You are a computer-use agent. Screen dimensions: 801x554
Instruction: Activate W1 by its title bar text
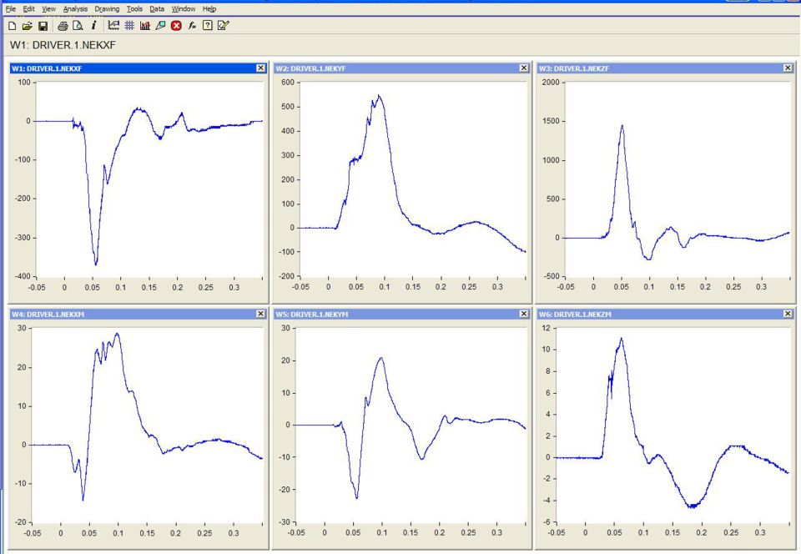point(47,68)
